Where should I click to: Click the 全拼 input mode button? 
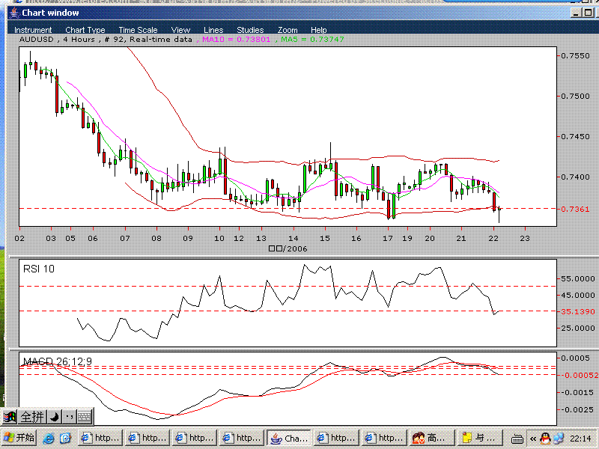tap(31, 417)
